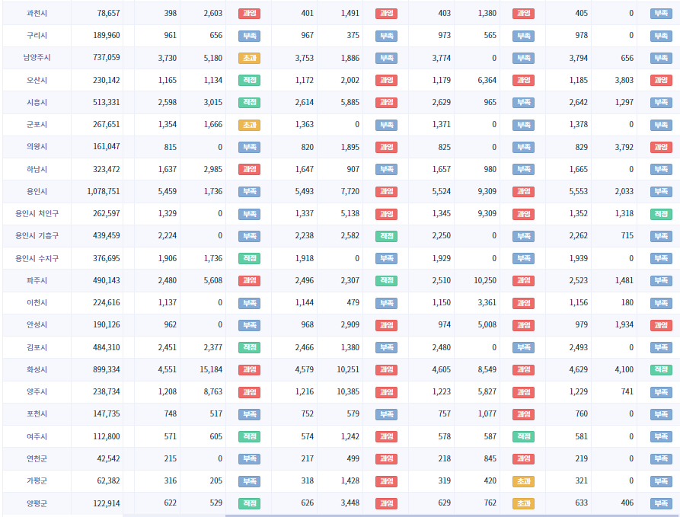
Task: Click the 과천시 row name
Action: (37, 14)
